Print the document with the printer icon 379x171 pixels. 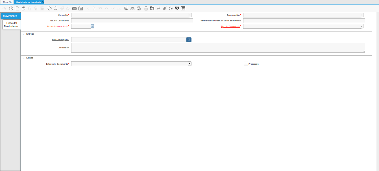[x=139, y=8]
